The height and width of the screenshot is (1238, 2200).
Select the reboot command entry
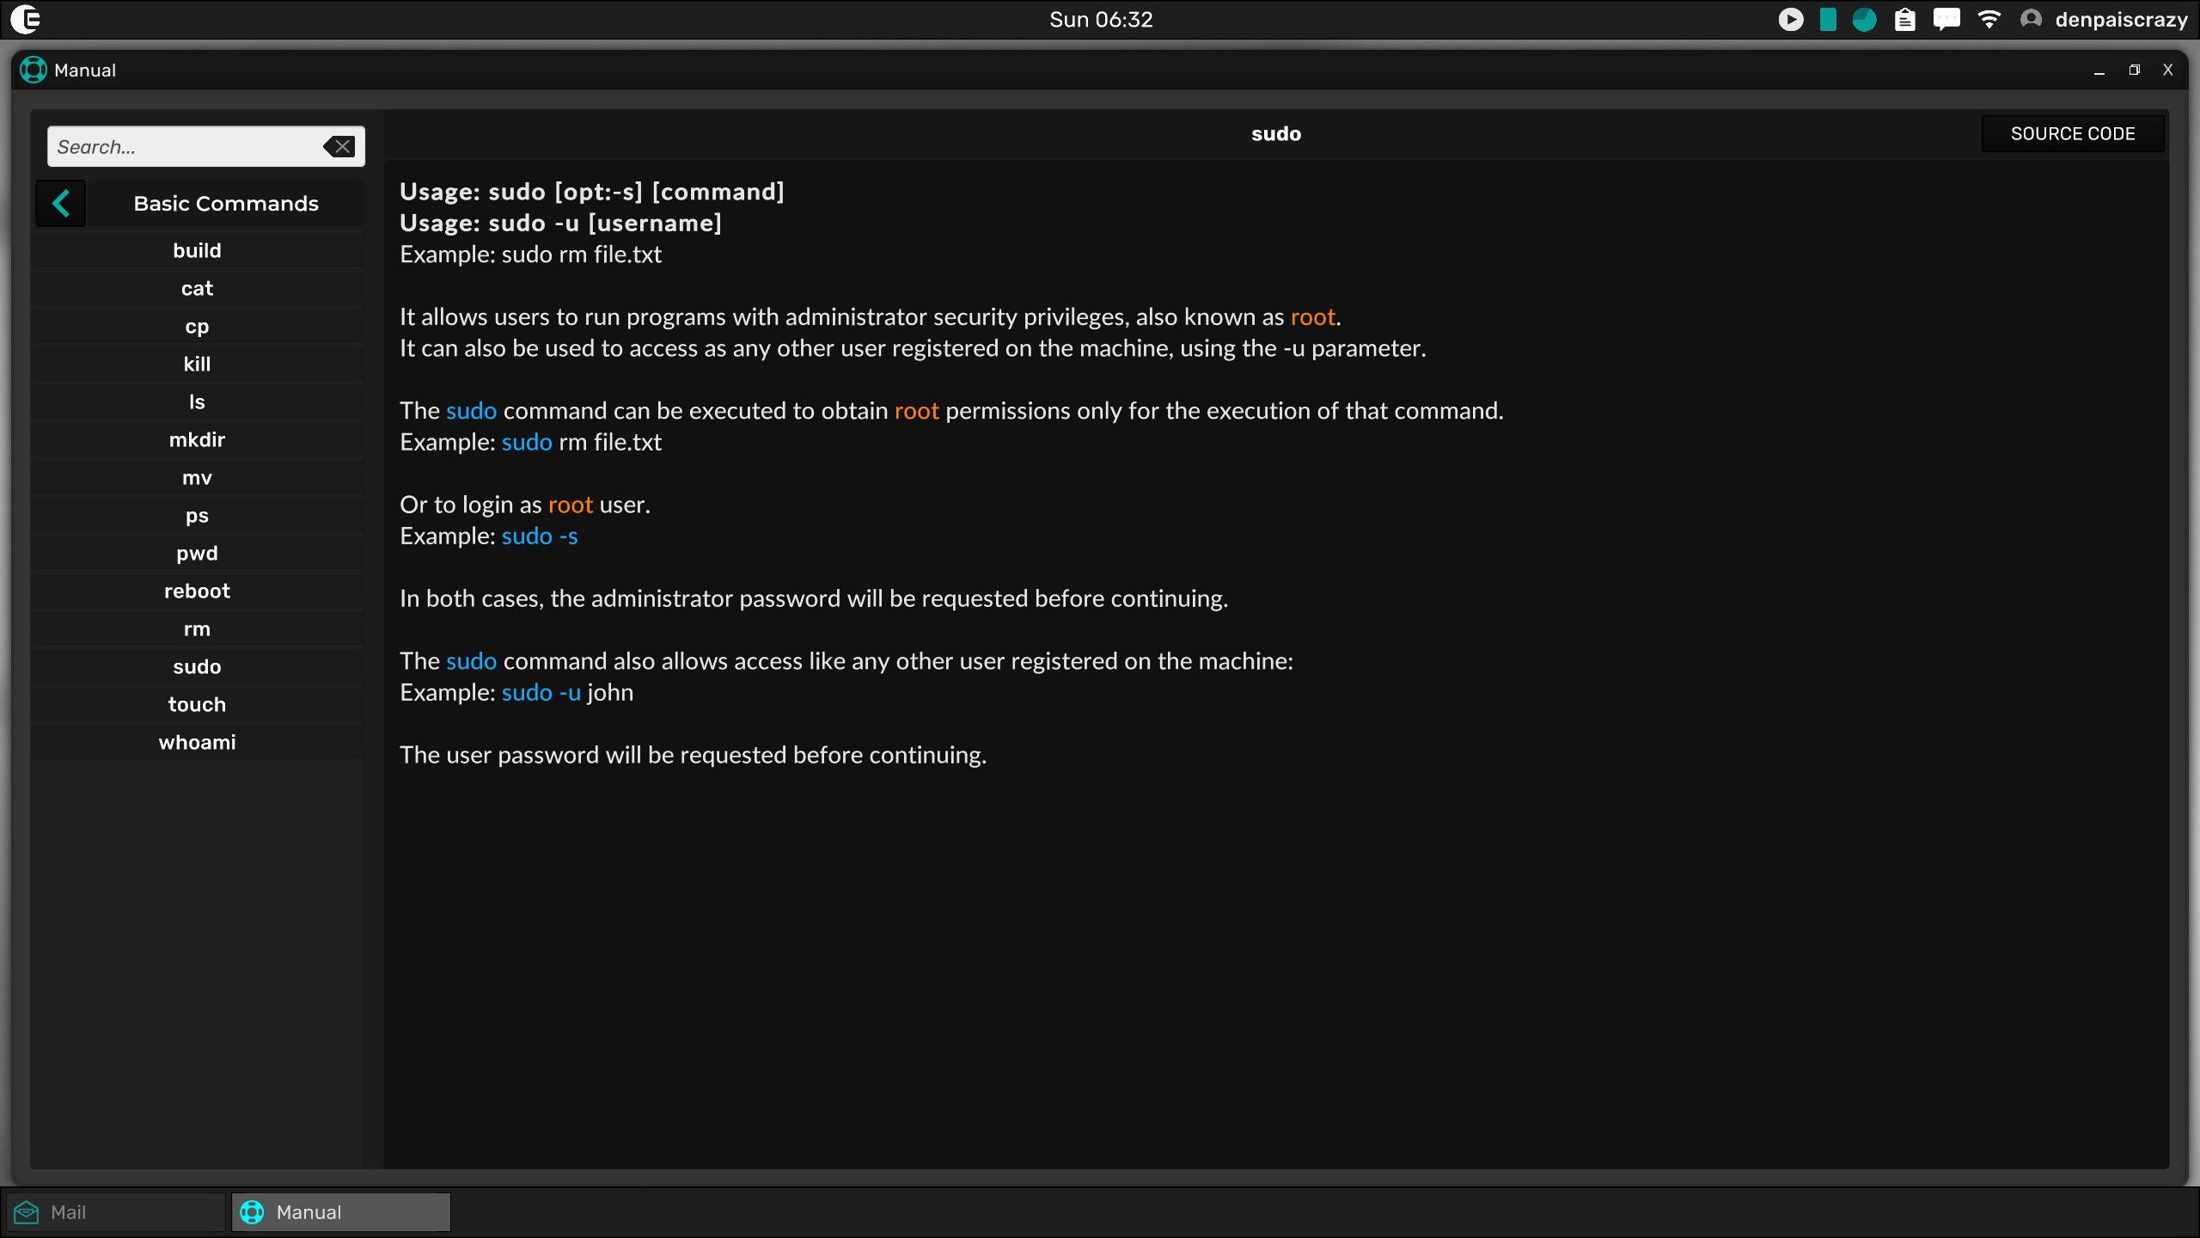coord(197,591)
